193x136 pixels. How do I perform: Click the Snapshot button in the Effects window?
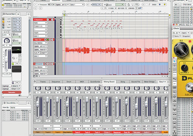click(186, 36)
